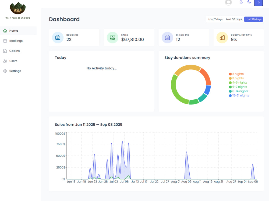Viewport: 269px width, 201px height.
Task: Click THE WILD OASIS brand text
Action: (x=18, y=18)
